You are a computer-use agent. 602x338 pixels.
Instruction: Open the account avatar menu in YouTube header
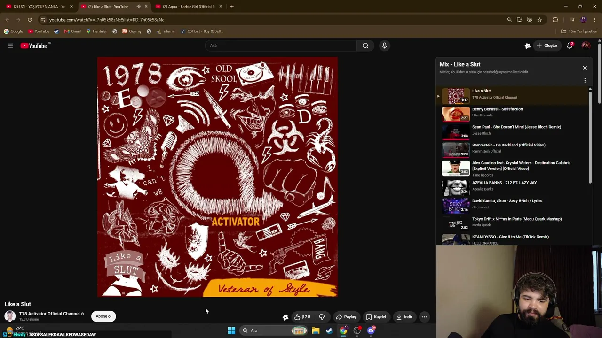pos(586,46)
